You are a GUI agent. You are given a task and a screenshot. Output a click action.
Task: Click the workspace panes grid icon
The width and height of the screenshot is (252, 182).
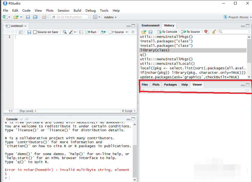pos(95,17)
